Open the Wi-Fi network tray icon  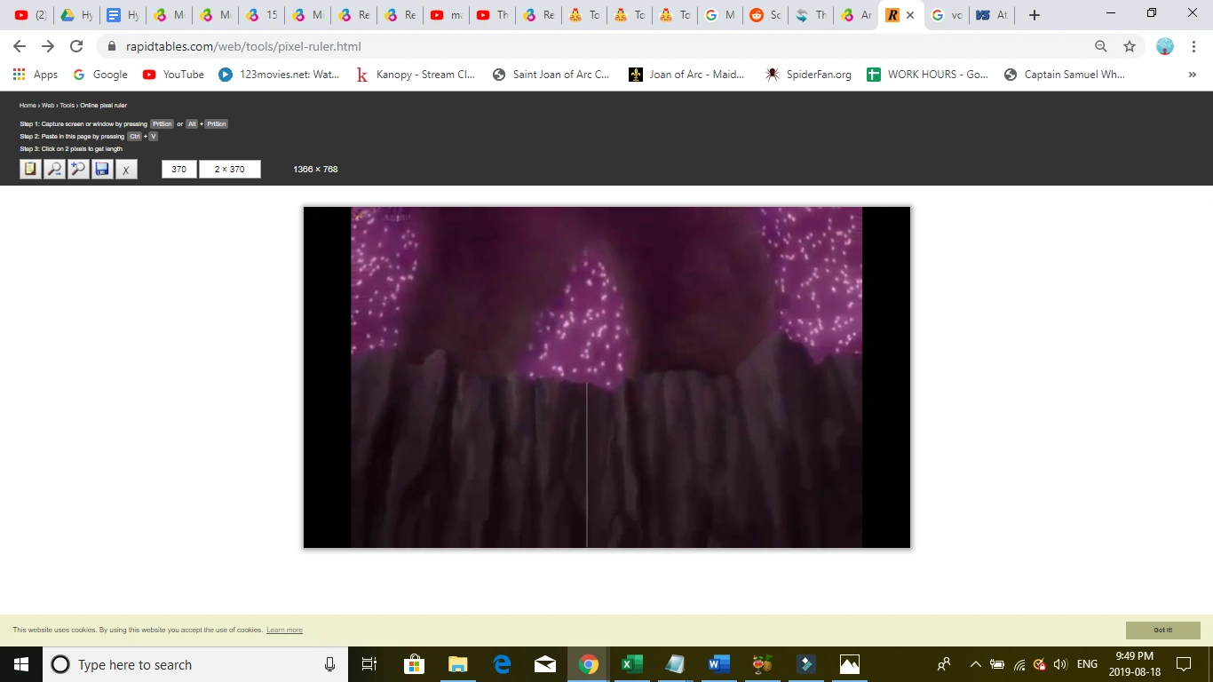(1019, 664)
